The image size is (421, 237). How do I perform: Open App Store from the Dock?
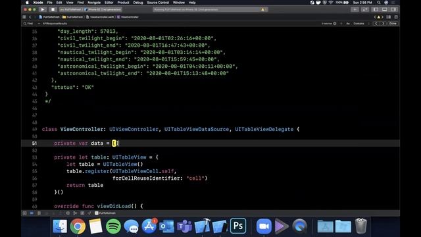pyautogui.click(x=149, y=226)
